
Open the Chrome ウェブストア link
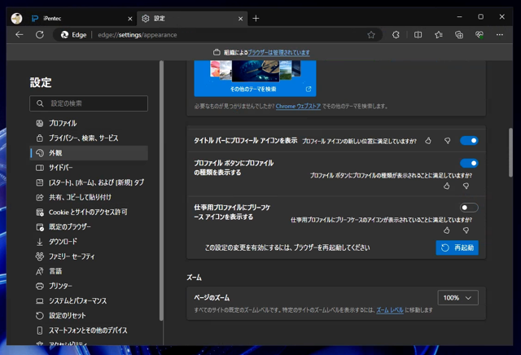pos(298,107)
